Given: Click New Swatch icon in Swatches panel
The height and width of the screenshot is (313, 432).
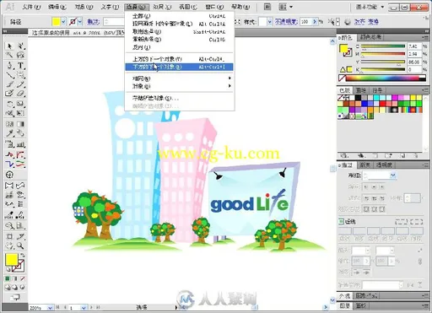Looking at the screenshot, I should tap(402, 155).
